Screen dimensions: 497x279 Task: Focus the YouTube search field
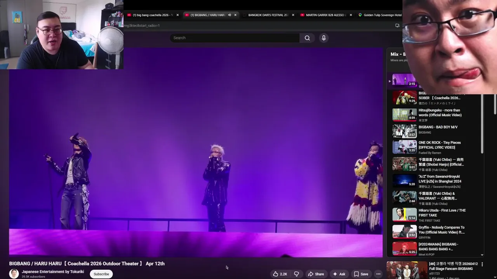pos(235,38)
